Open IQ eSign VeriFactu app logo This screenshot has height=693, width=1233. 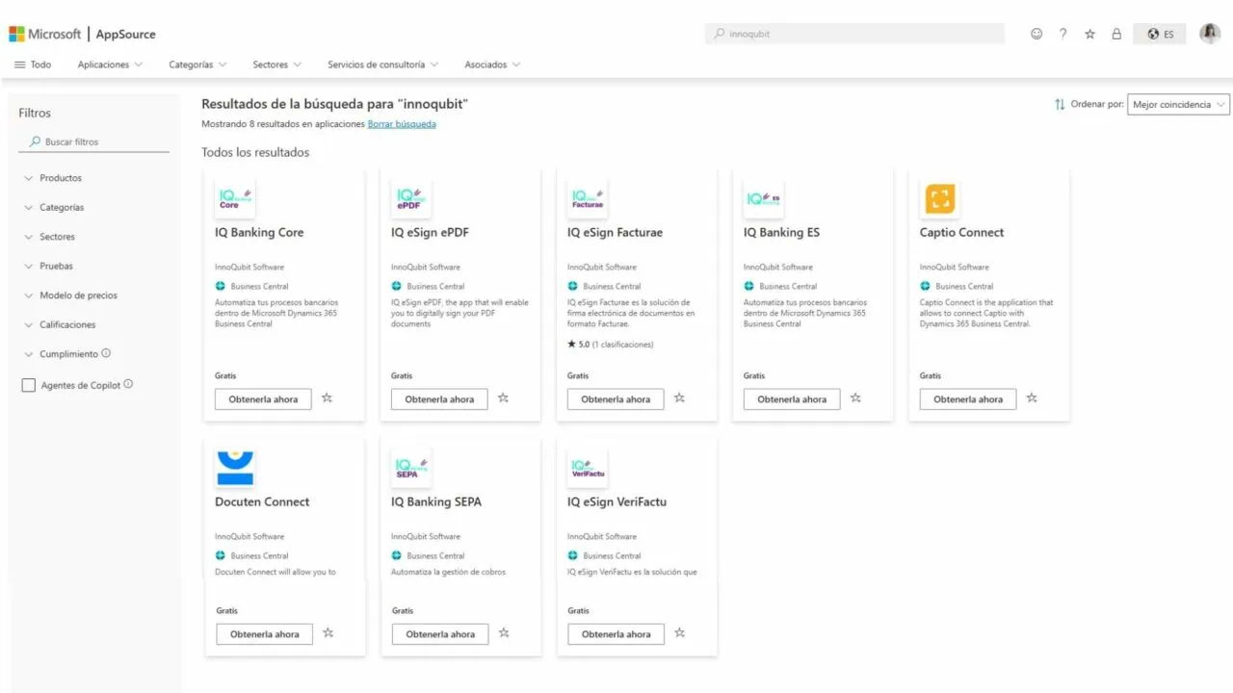pos(587,469)
